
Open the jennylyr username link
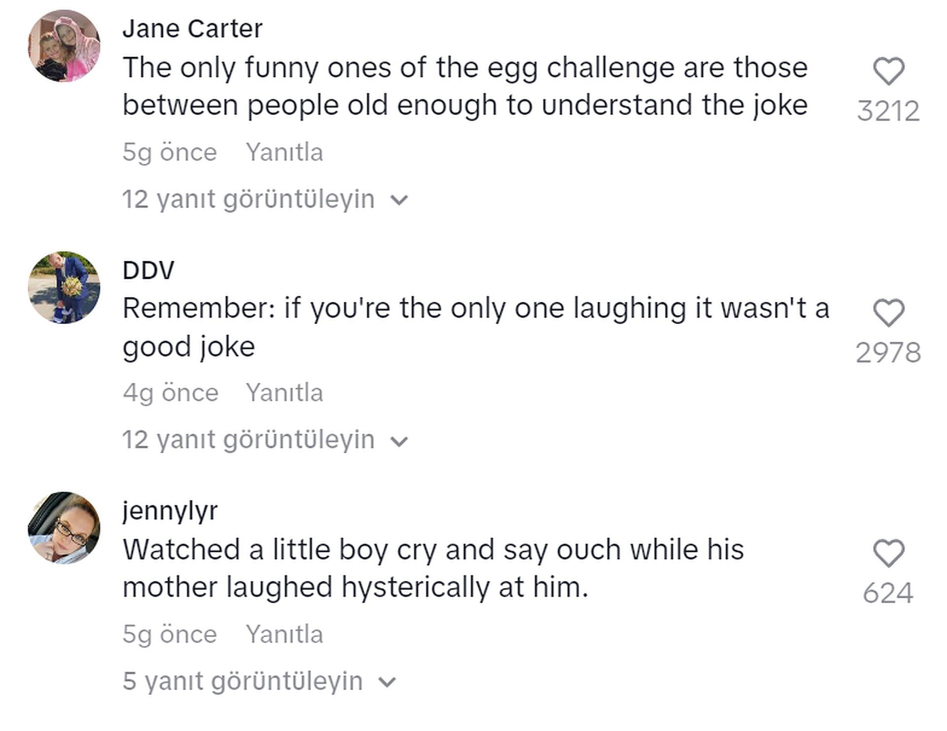(170, 511)
